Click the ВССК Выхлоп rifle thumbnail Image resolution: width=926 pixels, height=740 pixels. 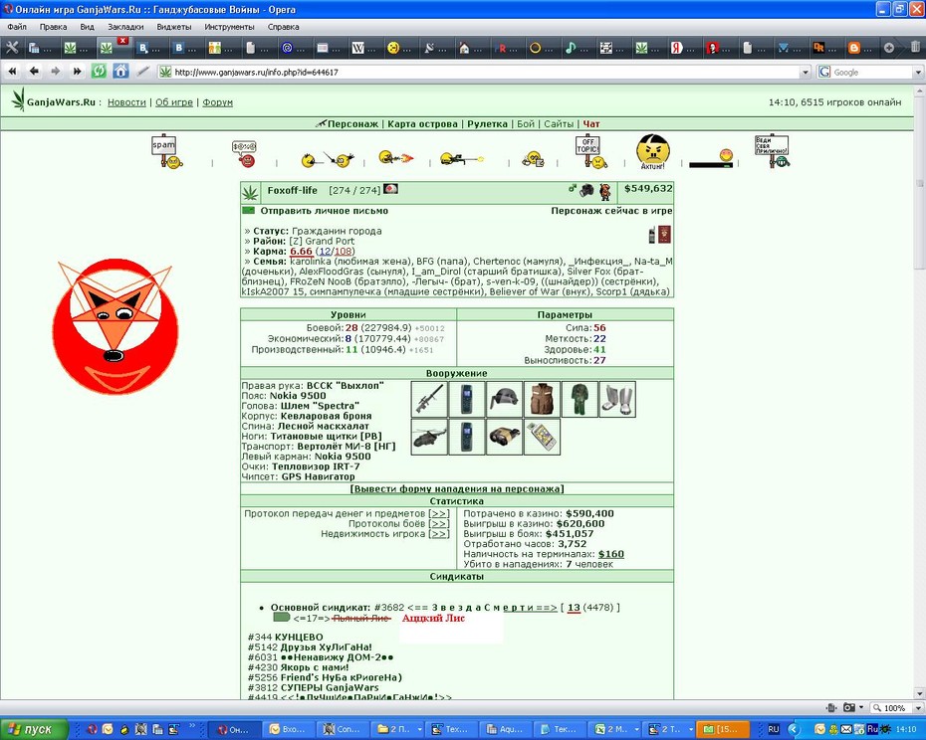(429, 400)
